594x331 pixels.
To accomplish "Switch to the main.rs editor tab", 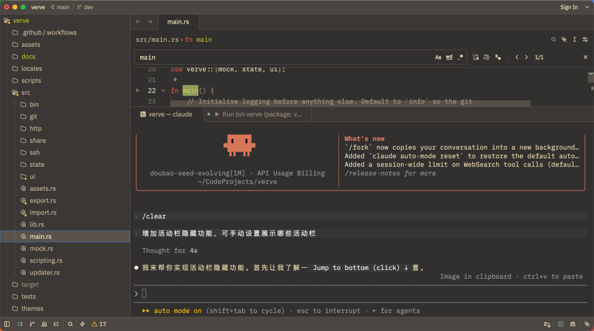I will pos(178,21).
